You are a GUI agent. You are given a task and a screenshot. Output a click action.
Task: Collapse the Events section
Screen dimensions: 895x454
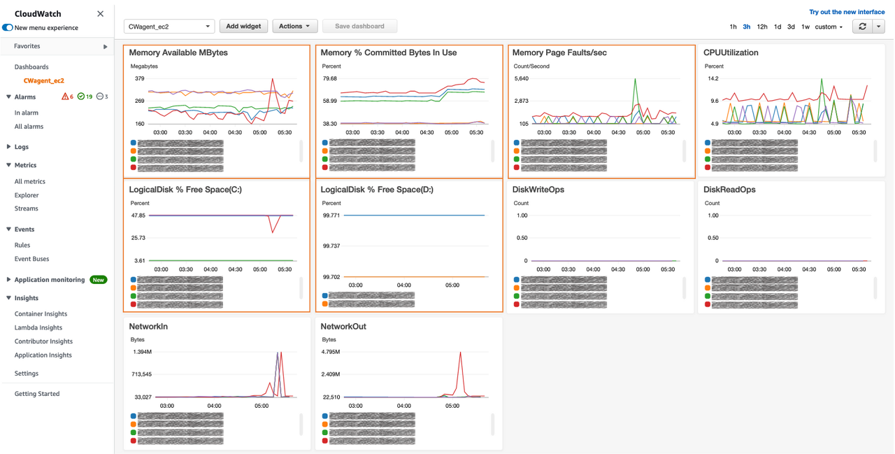click(8, 229)
